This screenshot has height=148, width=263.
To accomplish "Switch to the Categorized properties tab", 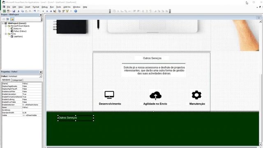I will 17,80.
